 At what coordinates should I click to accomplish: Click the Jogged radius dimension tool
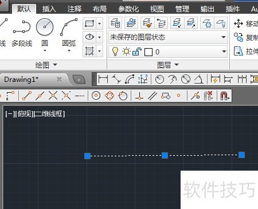(x=173, y=79)
